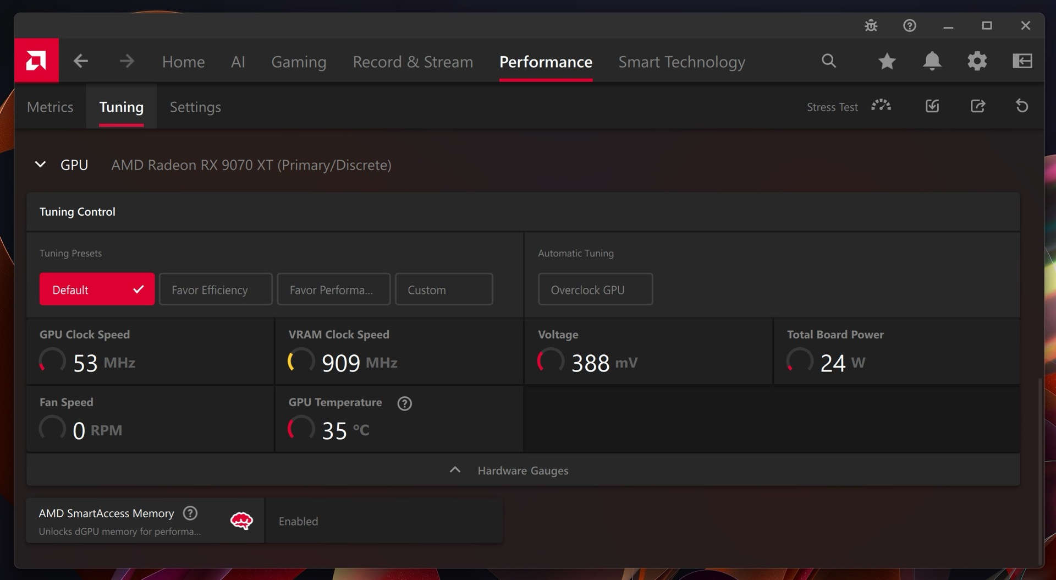
Task: Click the 388 mV voltage value
Action: 604,362
